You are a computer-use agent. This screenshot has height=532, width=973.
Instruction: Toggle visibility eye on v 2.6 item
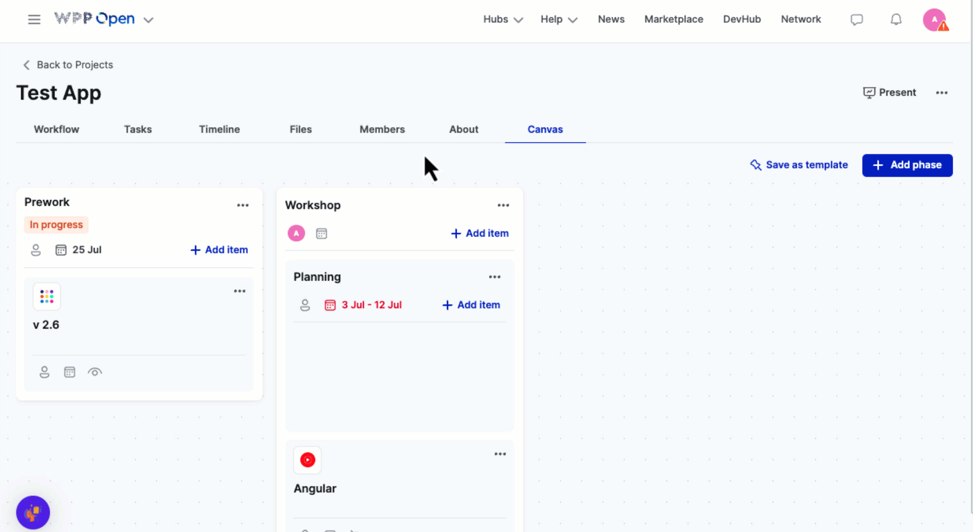[95, 372]
